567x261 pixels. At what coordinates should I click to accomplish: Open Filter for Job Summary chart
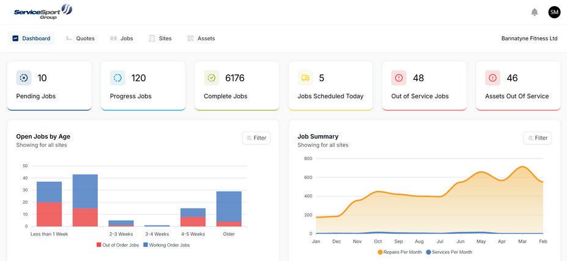click(537, 138)
